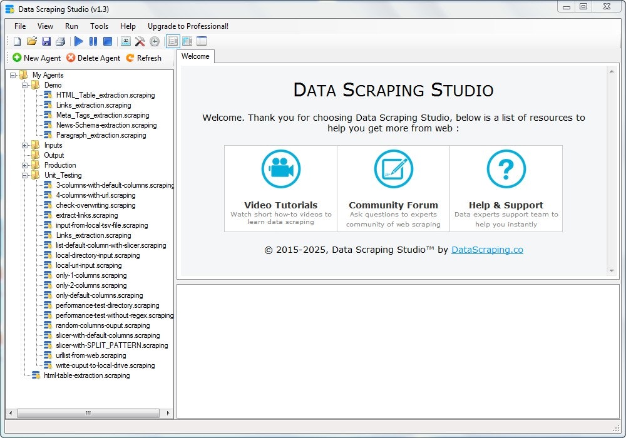This screenshot has width=626, height=438.
Task: Click the Open folder toolbar icon
Action: (32, 41)
